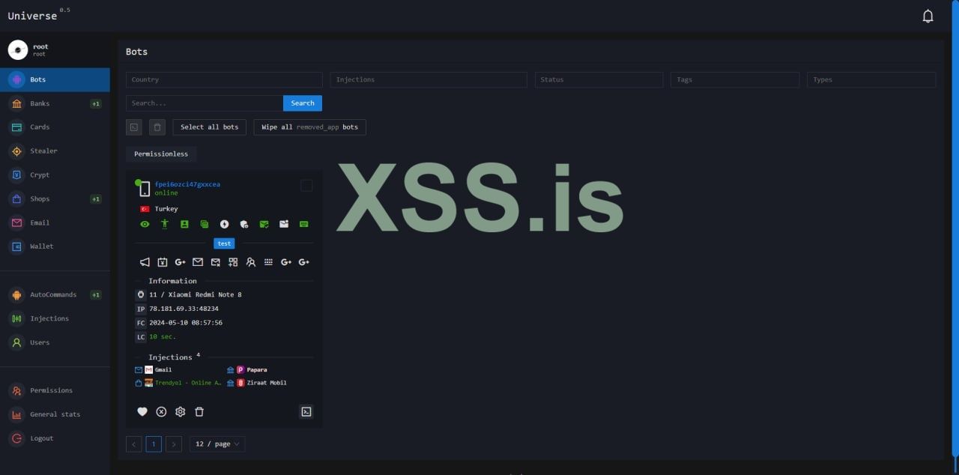Click the Turkey flag icon
Viewport: 959px width, 475px height.
coord(145,209)
